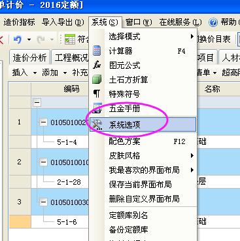Click code cell starting 0105010010
Viewport: 240px width, 241px height.
pyautogui.click(x=69, y=162)
